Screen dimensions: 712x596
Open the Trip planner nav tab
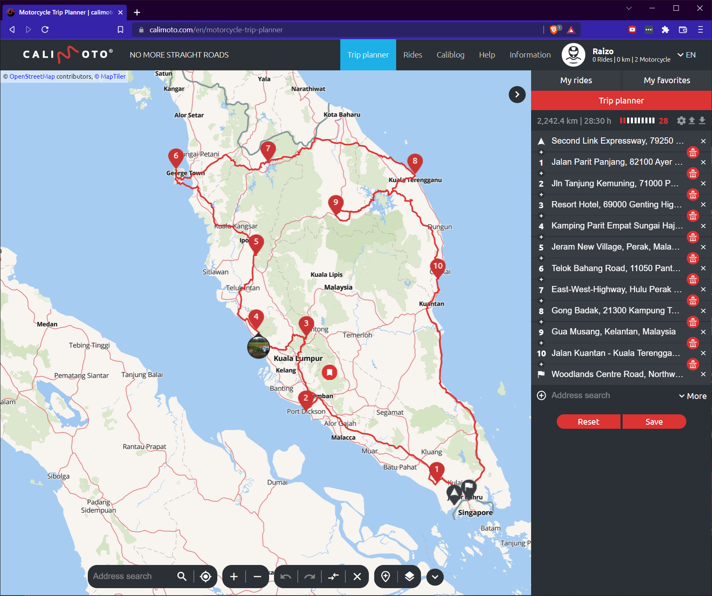point(368,55)
